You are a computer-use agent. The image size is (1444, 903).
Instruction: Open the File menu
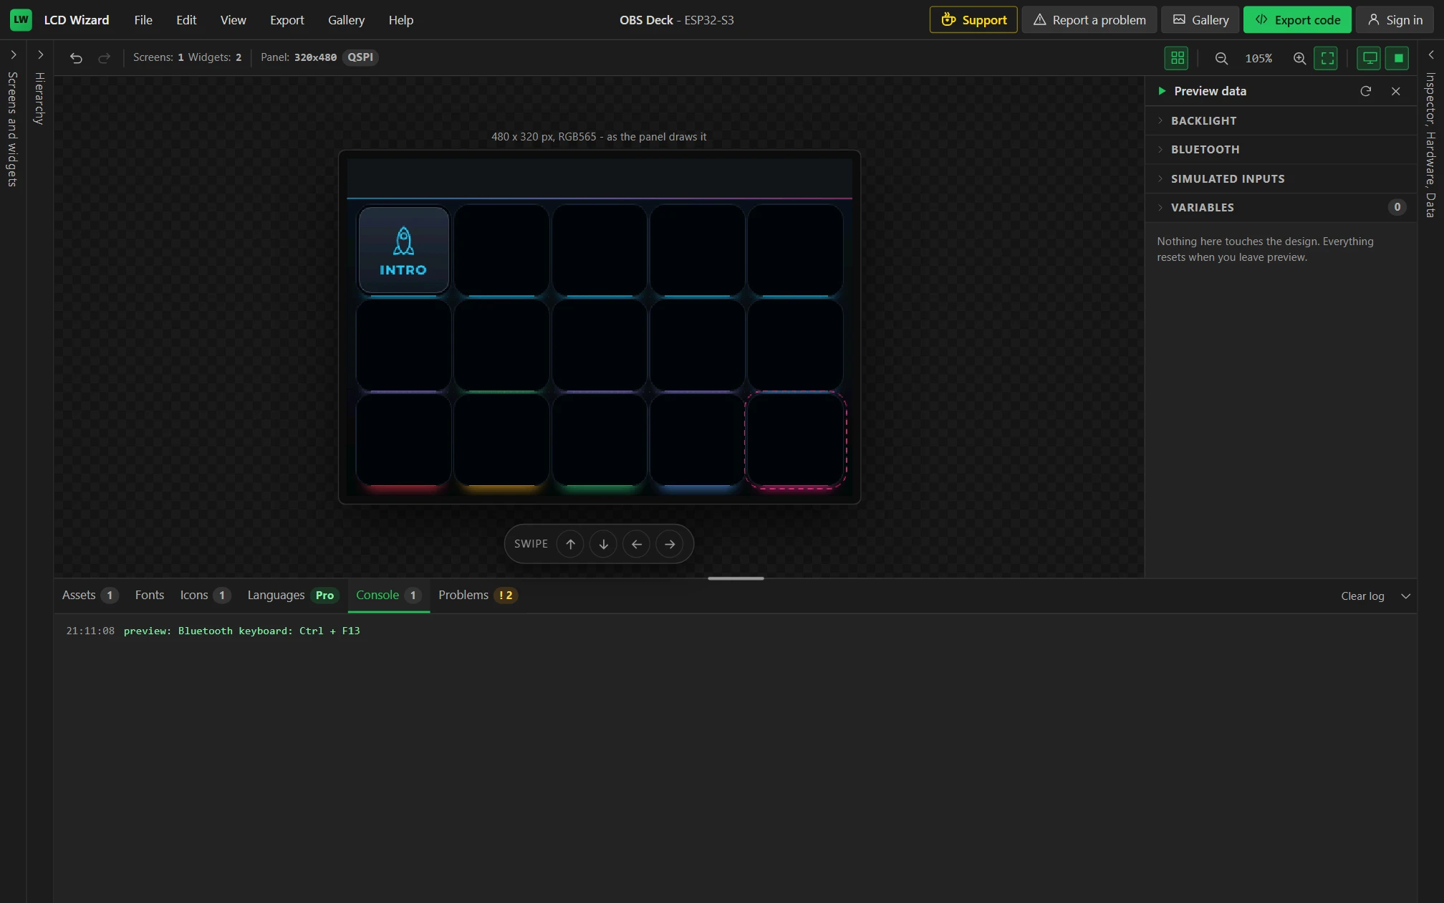tap(143, 19)
